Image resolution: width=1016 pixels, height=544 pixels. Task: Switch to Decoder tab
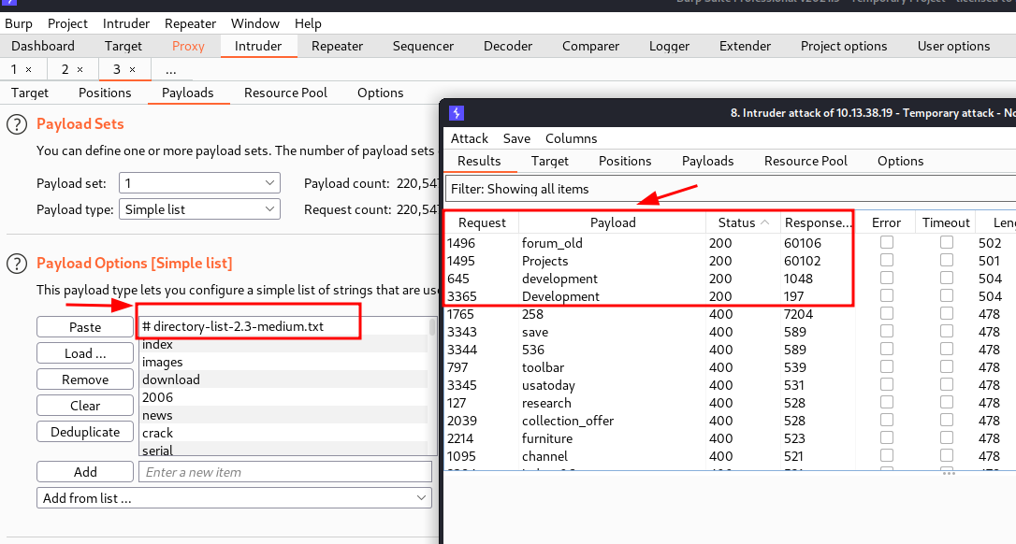[x=508, y=46]
